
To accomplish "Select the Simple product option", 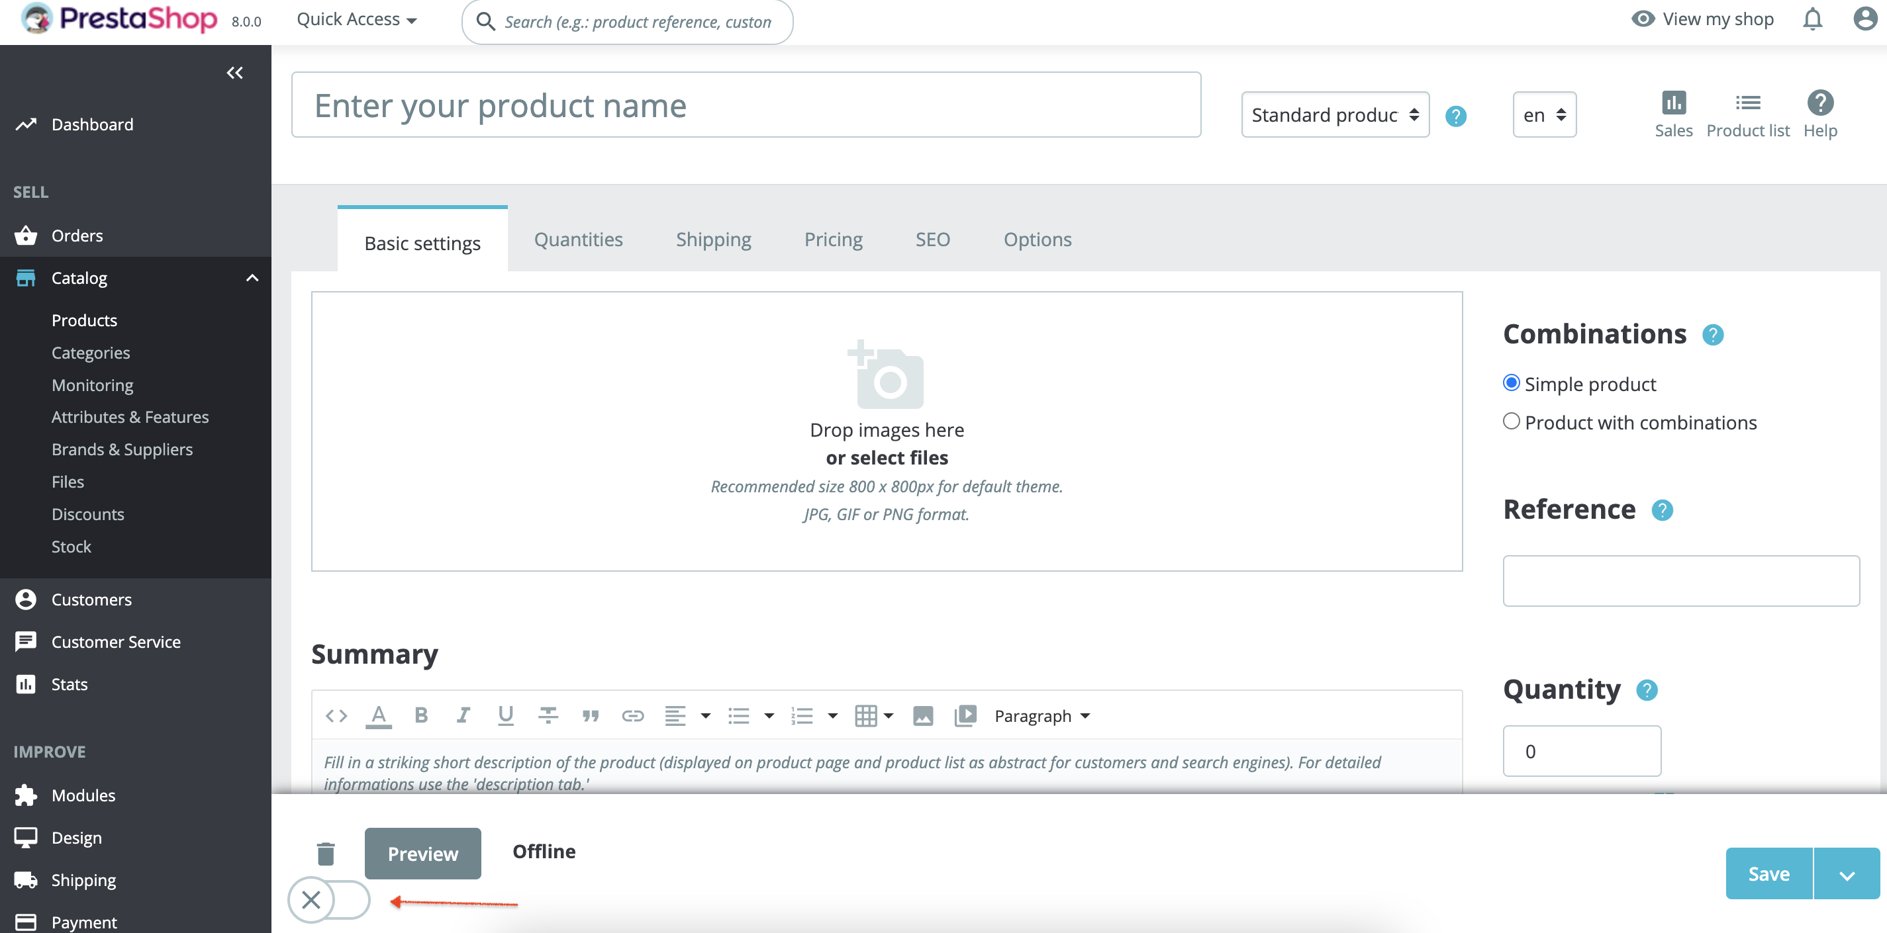I will (1512, 382).
